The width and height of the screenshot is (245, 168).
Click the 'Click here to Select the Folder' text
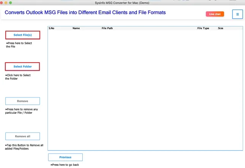point(18,77)
